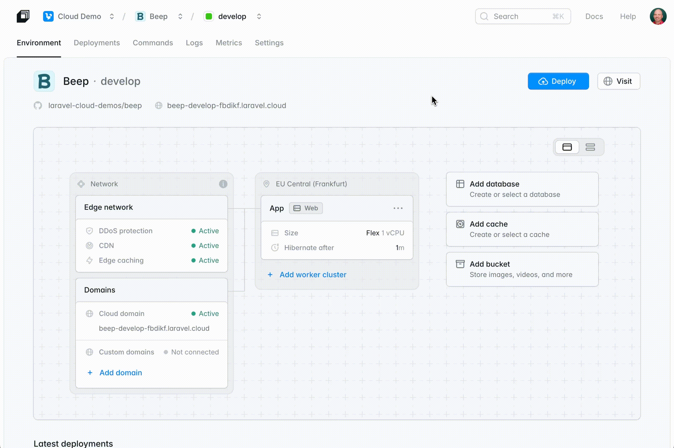Click the Laravel Cloud logo in top-left corner
This screenshot has height=448, width=674.
[x=23, y=16]
